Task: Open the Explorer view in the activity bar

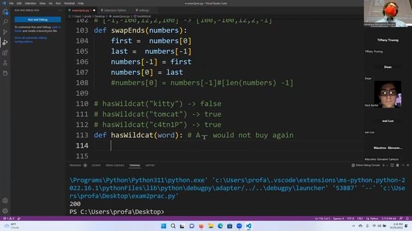Action: [5, 12]
